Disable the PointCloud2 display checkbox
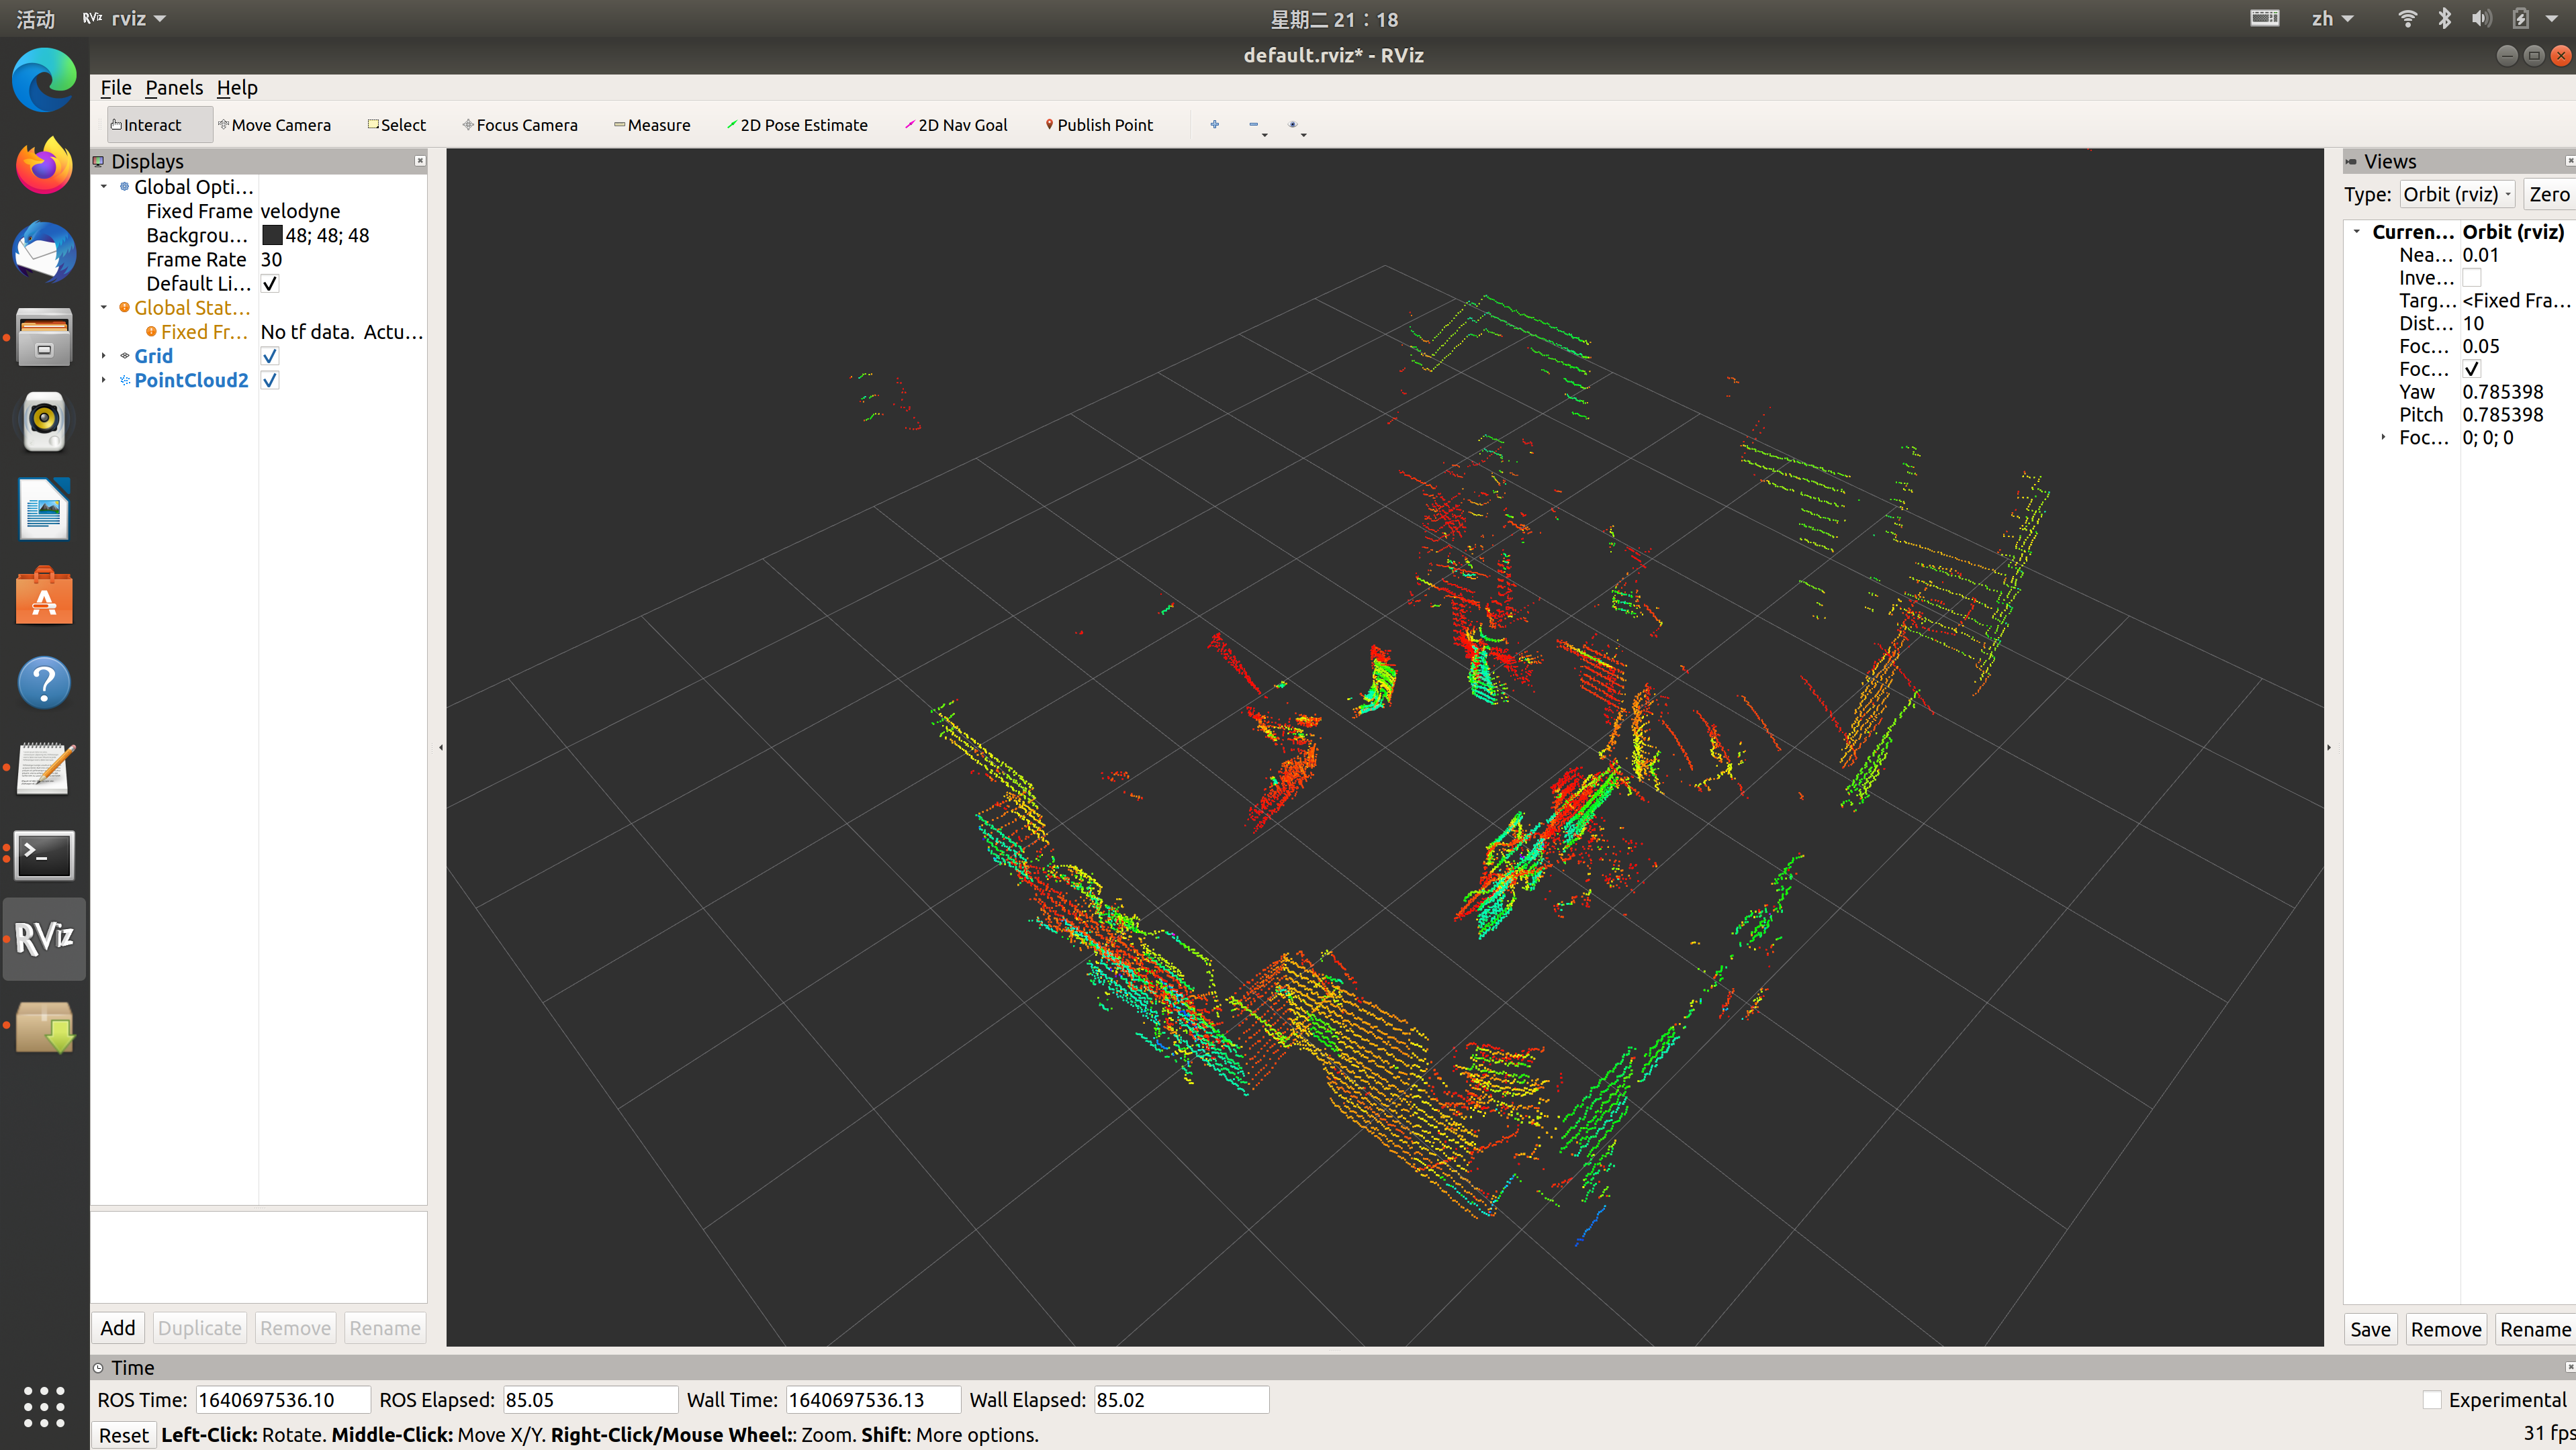The height and width of the screenshot is (1450, 2576). 270,380
